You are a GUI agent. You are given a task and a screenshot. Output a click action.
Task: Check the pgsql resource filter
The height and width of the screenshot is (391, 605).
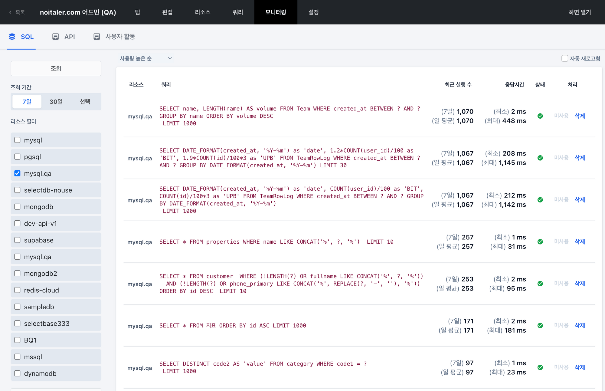(18, 157)
